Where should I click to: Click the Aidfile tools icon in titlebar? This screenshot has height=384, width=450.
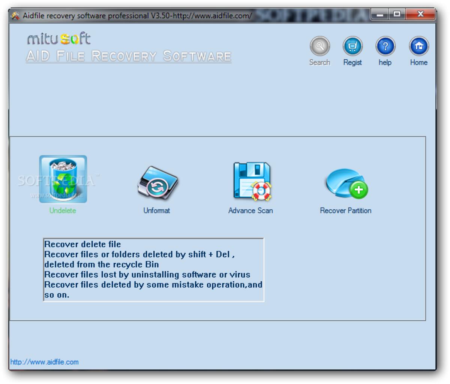[x=15, y=15]
